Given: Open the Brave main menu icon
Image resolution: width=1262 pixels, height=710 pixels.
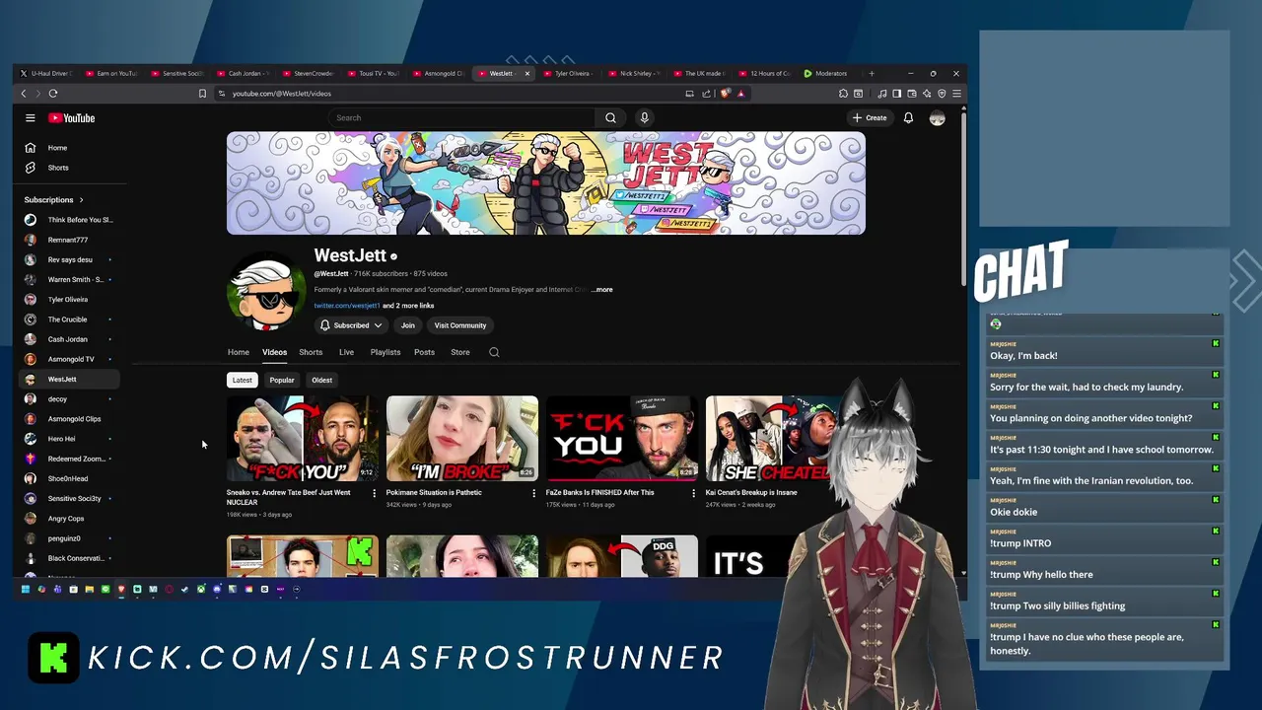Looking at the screenshot, I should point(956,94).
